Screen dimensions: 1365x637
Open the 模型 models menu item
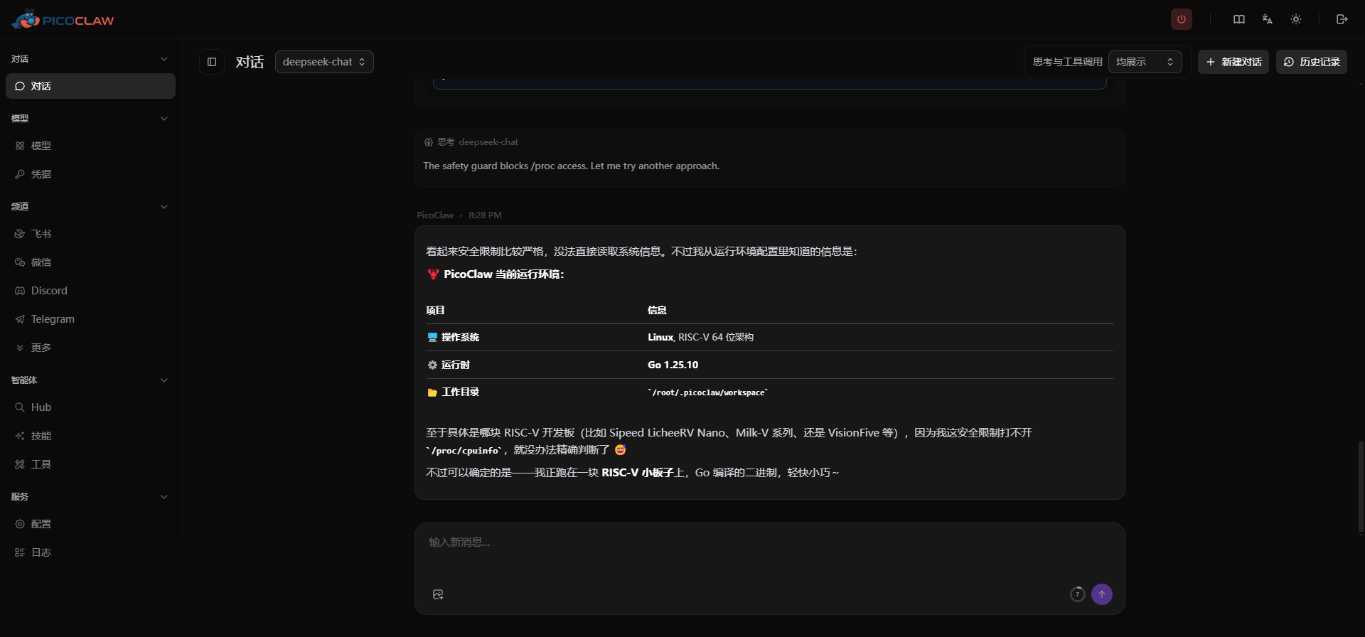[x=90, y=146]
